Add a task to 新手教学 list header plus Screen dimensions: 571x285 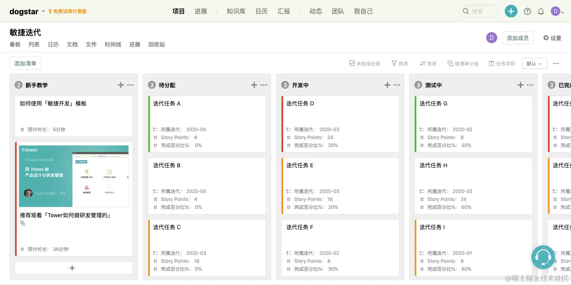click(x=121, y=85)
